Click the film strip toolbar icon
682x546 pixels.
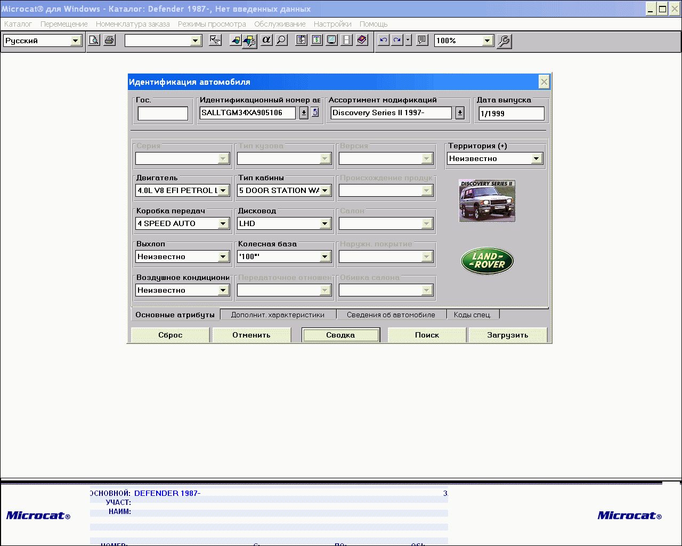pos(346,41)
